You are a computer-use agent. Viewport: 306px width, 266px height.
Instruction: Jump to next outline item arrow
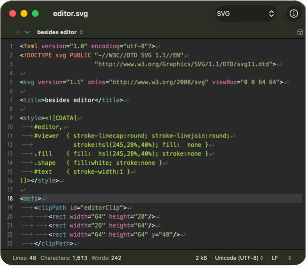pyautogui.click(x=27, y=32)
